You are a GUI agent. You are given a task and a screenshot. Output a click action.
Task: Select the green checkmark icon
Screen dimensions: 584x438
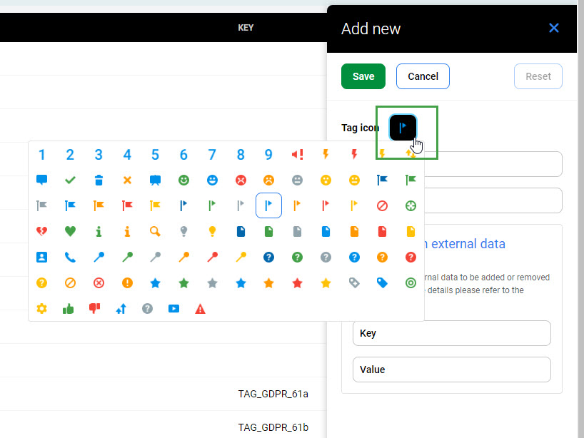70,180
